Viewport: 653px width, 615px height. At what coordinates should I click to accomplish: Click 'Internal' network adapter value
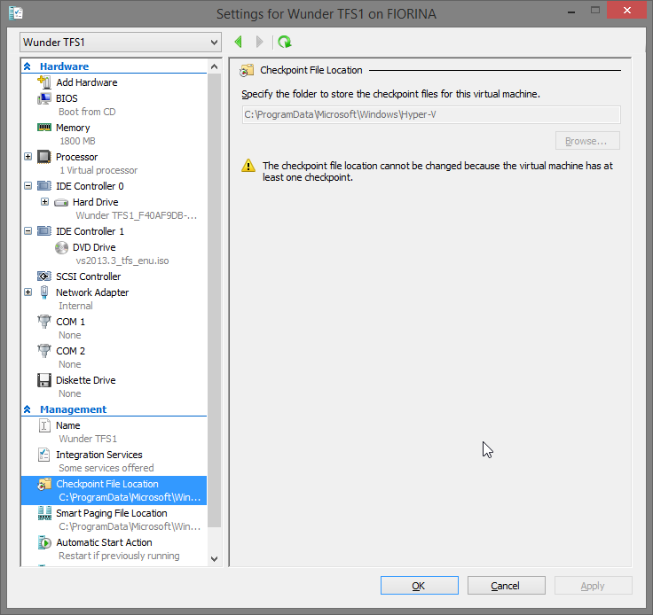(x=75, y=306)
